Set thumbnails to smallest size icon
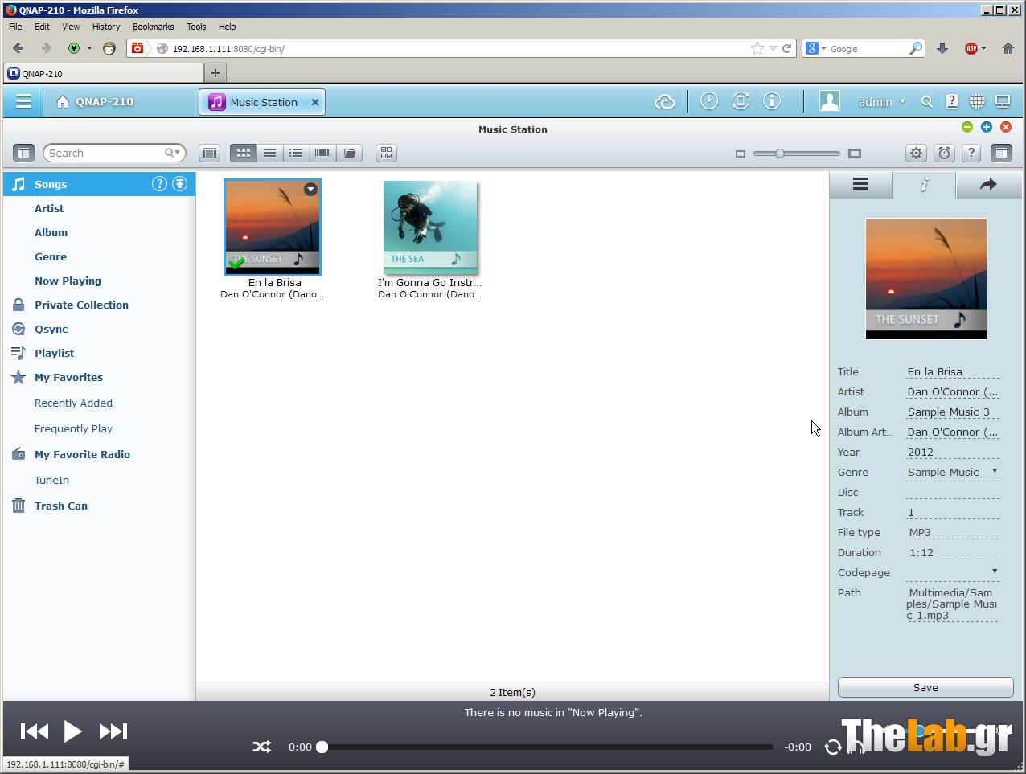 [741, 154]
